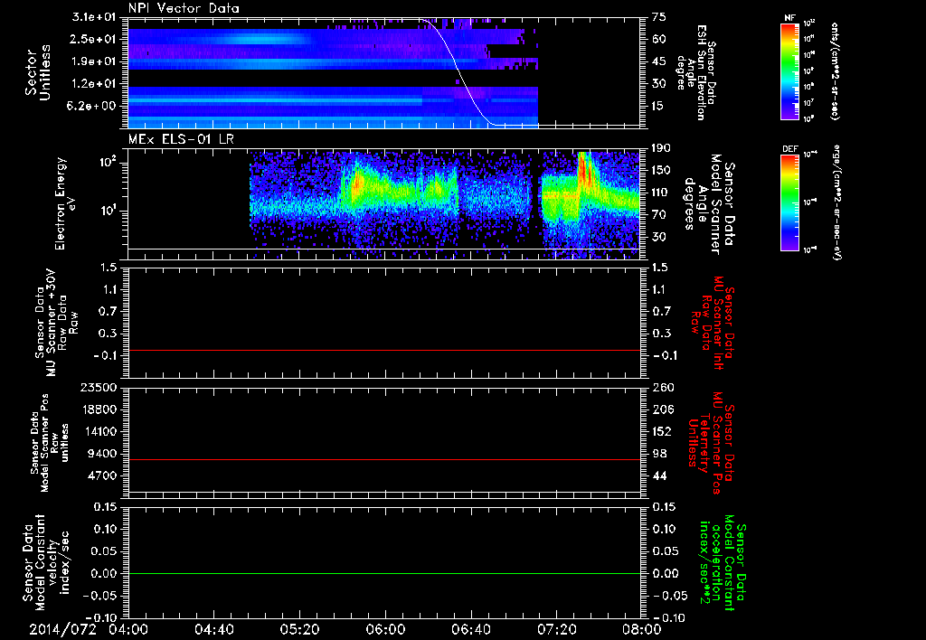Click the 75 degree sun elevation tick
Viewport: 926px width, 640px height.
[x=659, y=17]
